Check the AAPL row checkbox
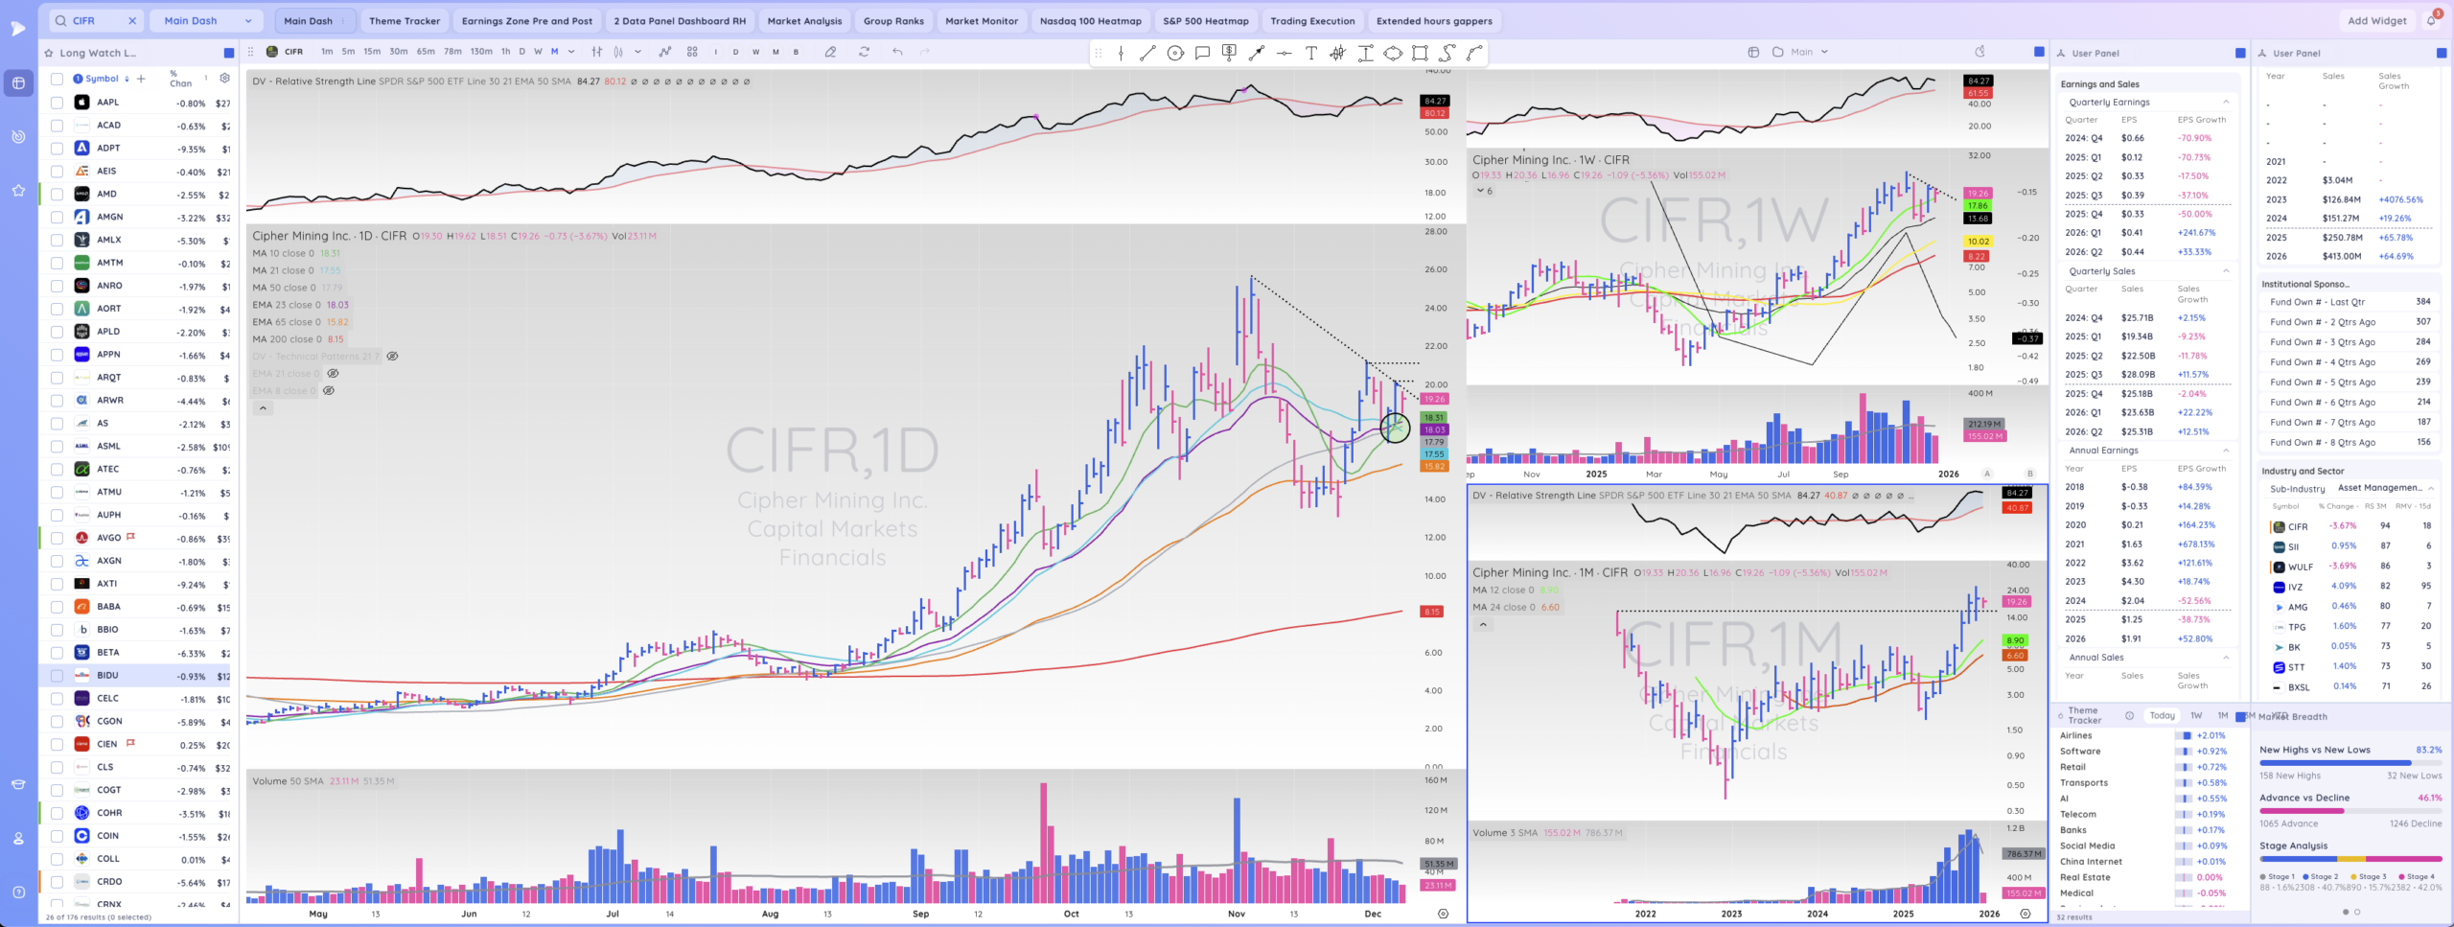The height and width of the screenshot is (927, 2454). [x=57, y=103]
